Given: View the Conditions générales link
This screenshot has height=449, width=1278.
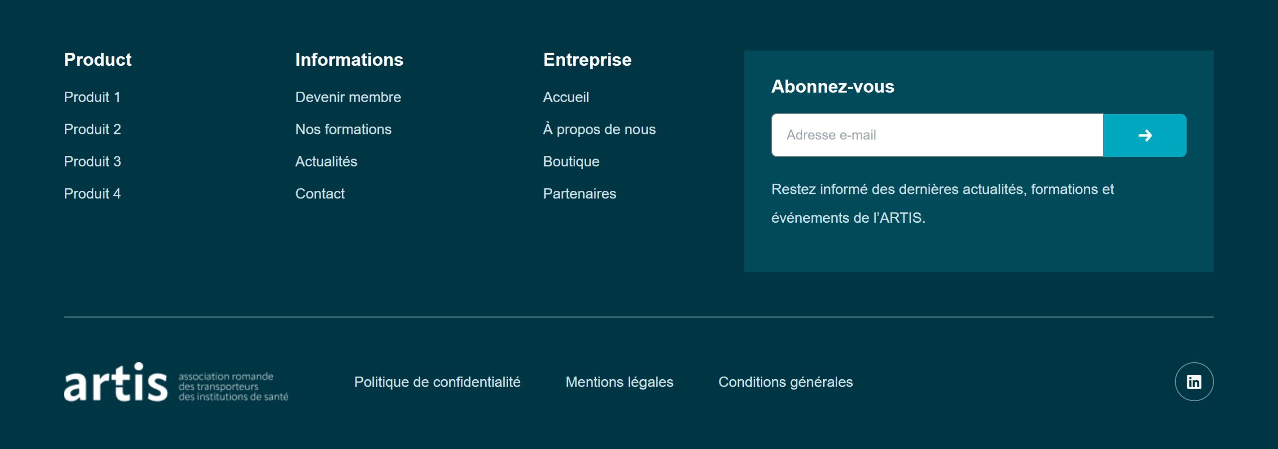Looking at the screenshot, I should pos(785,382).
